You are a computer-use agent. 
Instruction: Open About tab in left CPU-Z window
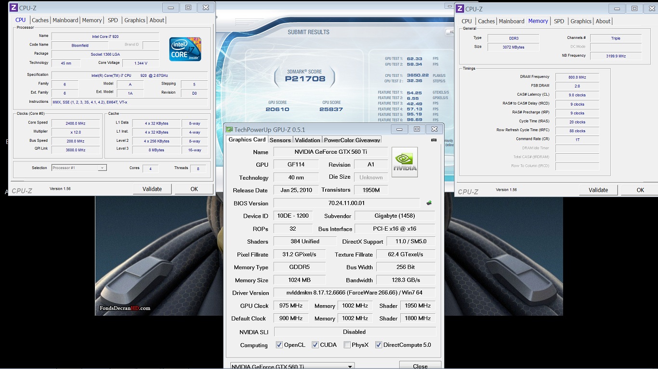157,20
